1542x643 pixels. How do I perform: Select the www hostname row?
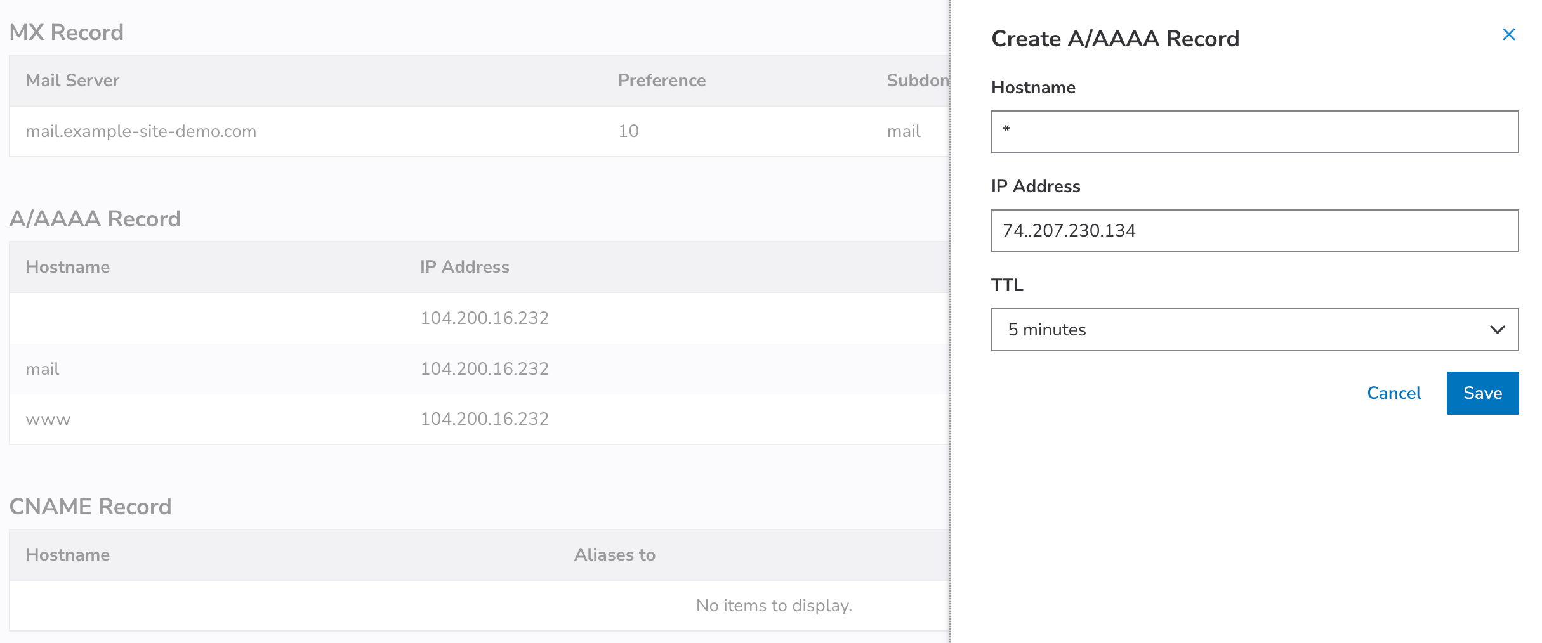pos(48,419)
